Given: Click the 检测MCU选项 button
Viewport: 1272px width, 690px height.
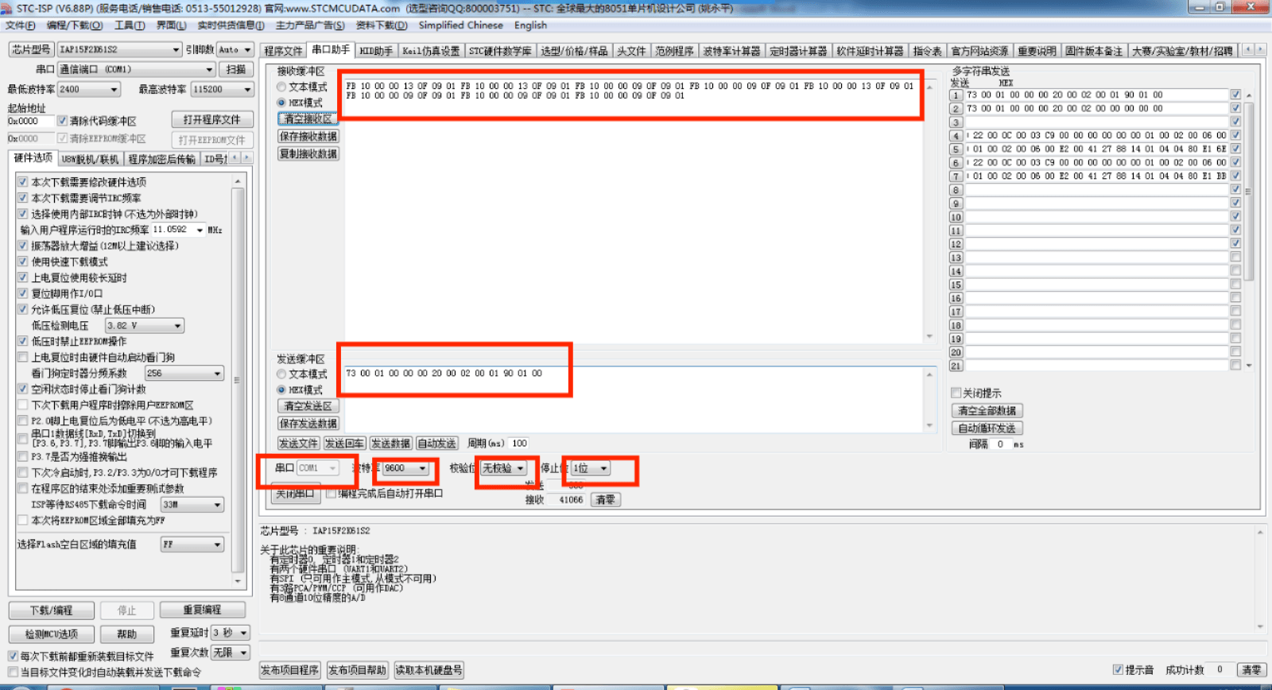Looking at the screenshot, I should (52, 634).
